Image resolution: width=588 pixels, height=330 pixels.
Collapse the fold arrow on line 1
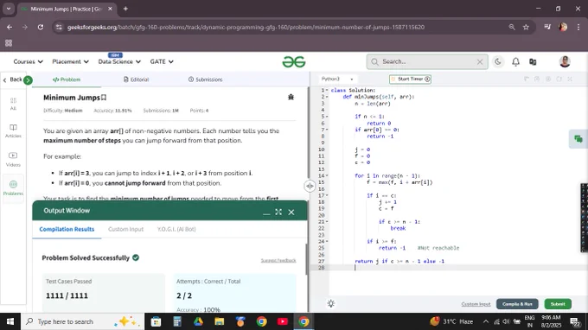pyautogui.click(x=327, y=90)
